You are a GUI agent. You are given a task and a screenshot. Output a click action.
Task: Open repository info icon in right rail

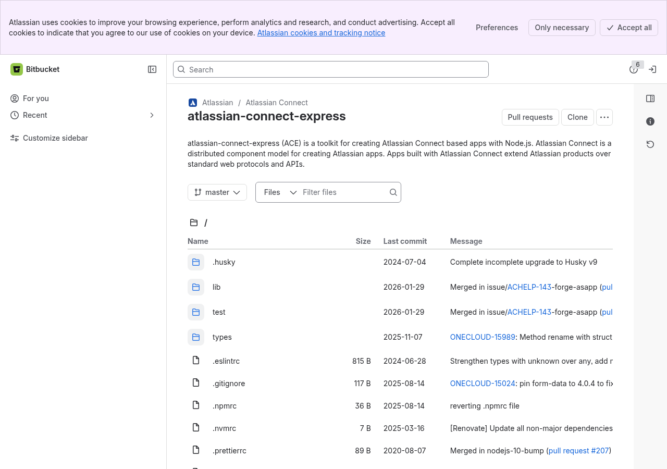pyautogui.click(x=650, y=121)
